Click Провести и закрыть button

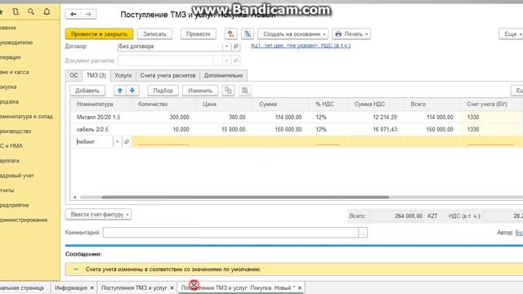(x=99, y=34)
